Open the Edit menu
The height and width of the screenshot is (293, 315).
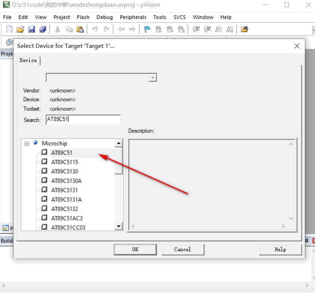point(23,17)
